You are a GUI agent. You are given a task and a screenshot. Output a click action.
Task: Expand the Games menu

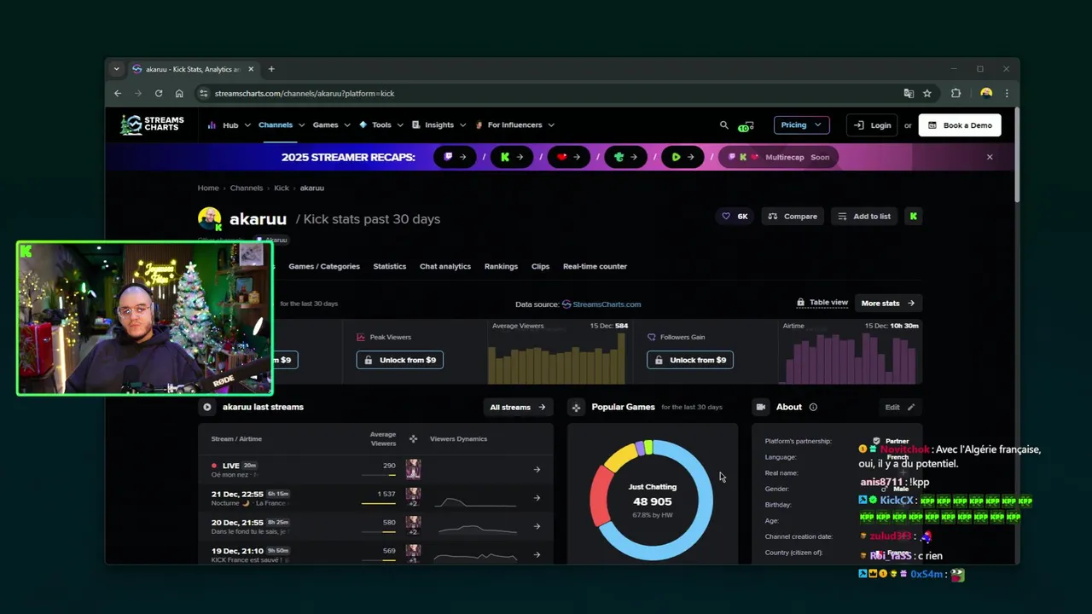(x=331, y=125)
